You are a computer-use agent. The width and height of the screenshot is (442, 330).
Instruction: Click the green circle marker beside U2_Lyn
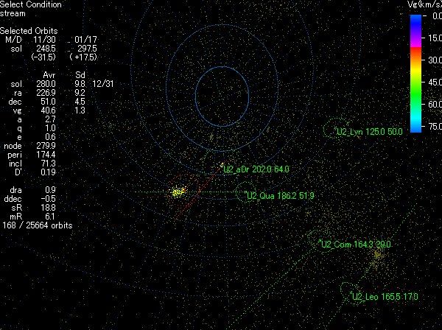(x=336, y=128)
